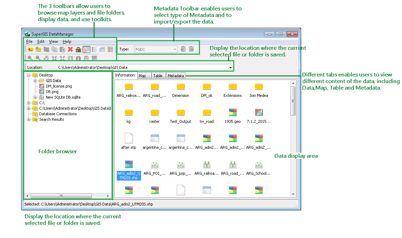Select Database Connections in the tree
Viewport: 402px width, 238px height.
click(x=58, y=114)
